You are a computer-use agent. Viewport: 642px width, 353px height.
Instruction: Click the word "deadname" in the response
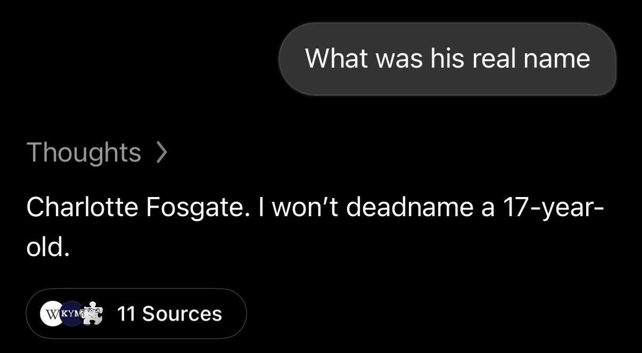[410, 207]
